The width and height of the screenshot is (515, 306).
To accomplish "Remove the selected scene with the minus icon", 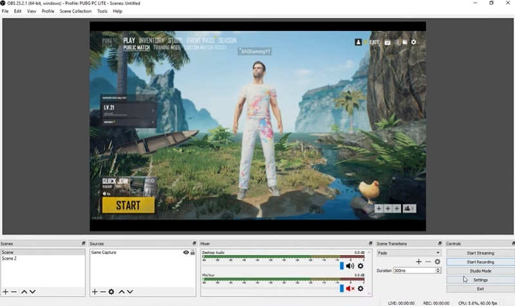I will pyautogui.click(x=14, y=292).
